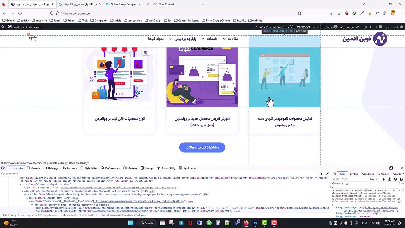Click the Filter Styles input field
This screenshot has width=405, height=228.
(x=350, y=179)
